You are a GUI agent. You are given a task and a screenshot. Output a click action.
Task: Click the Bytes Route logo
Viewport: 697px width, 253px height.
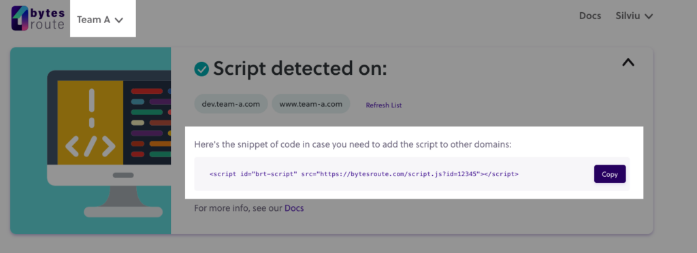(38, 18)
